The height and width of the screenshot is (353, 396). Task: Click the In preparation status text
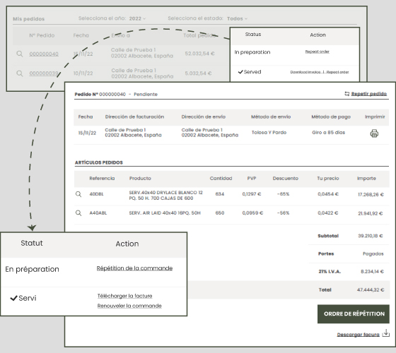(x=252, y=52)
